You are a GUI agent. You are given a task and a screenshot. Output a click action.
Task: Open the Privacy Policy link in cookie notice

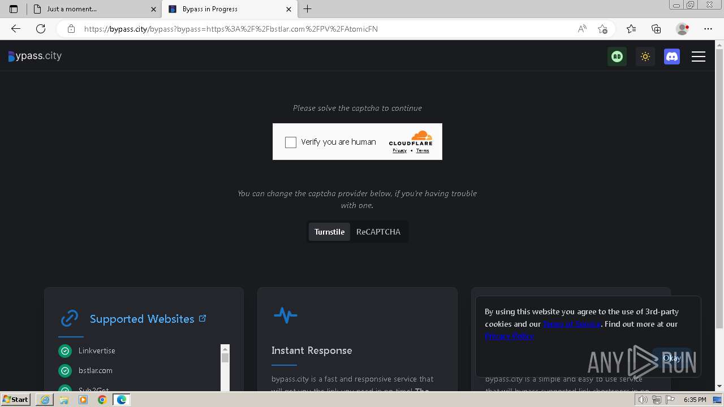[x=509, y=336]
